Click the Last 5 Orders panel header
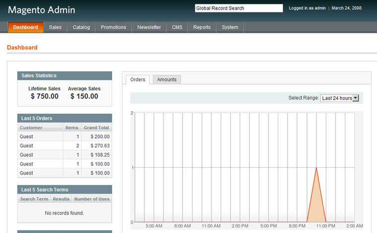This screenshot has height=233, width=377. (64, 118)
